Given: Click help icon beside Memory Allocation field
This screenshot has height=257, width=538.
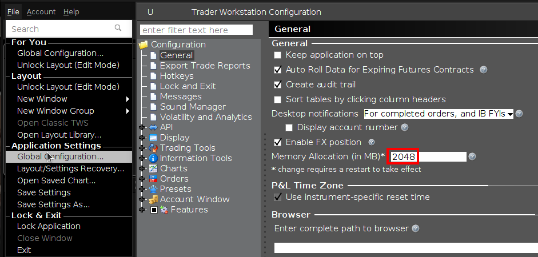Looking at the screenshot, I should (472, 156).
